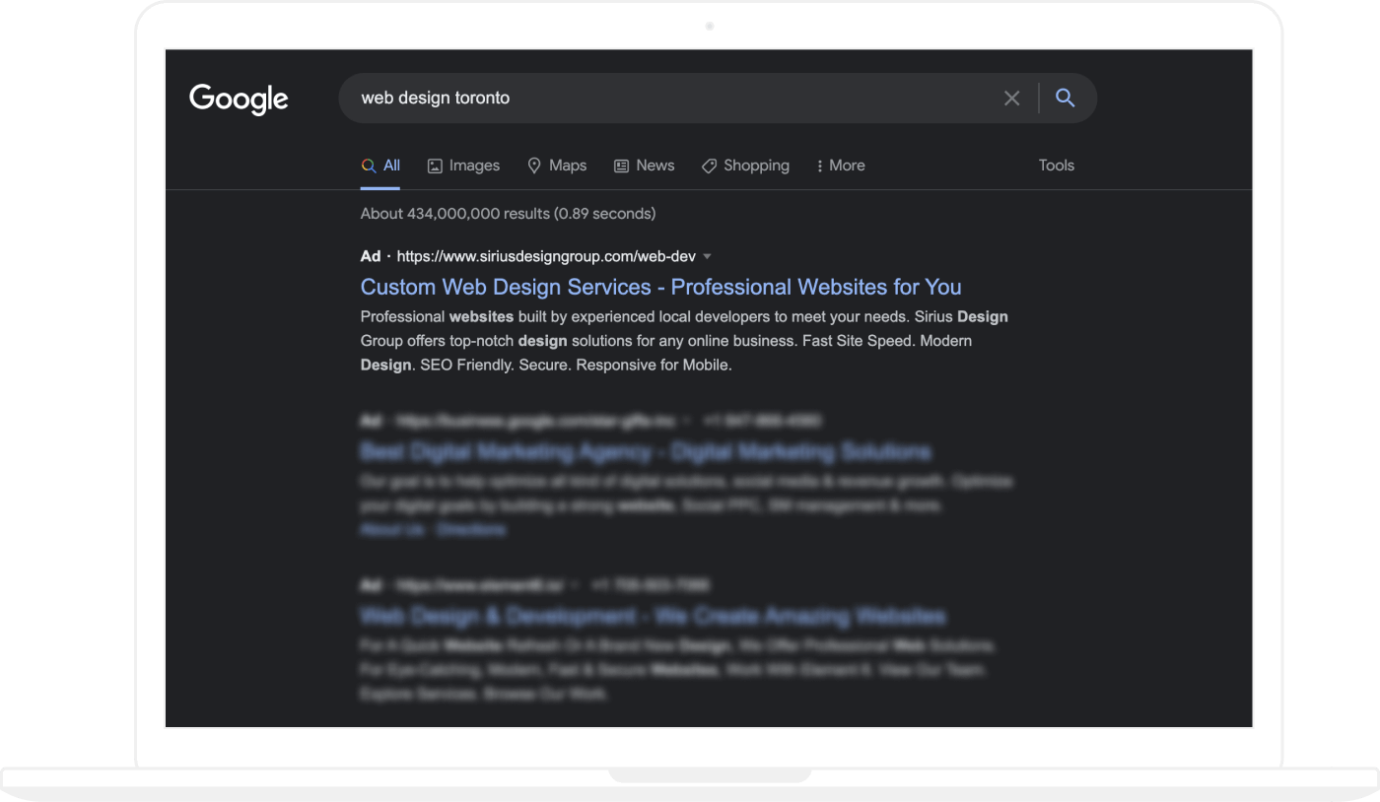Click the Google logo
The height and width of the screenshot is (802, 1380).
(239, 99)
